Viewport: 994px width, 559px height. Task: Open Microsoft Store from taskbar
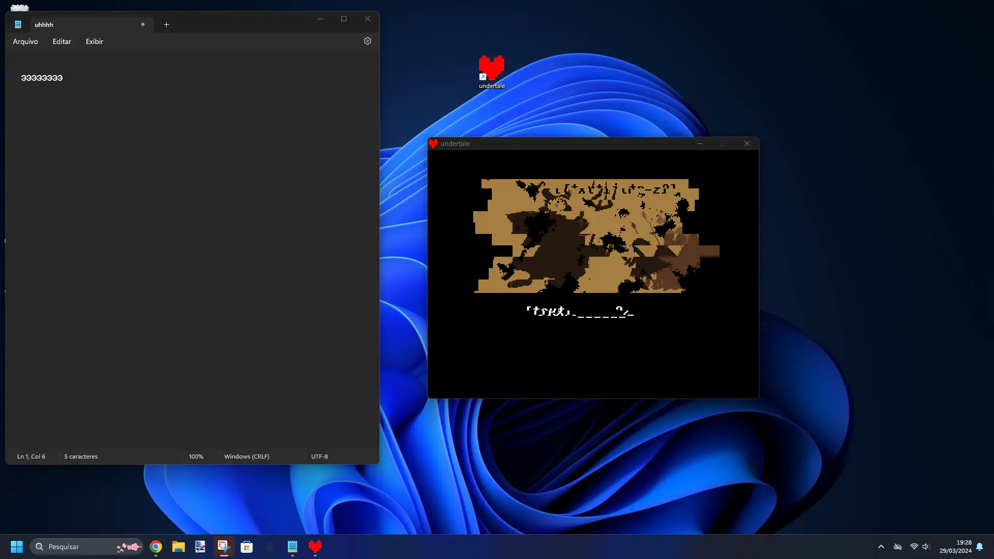247,547
